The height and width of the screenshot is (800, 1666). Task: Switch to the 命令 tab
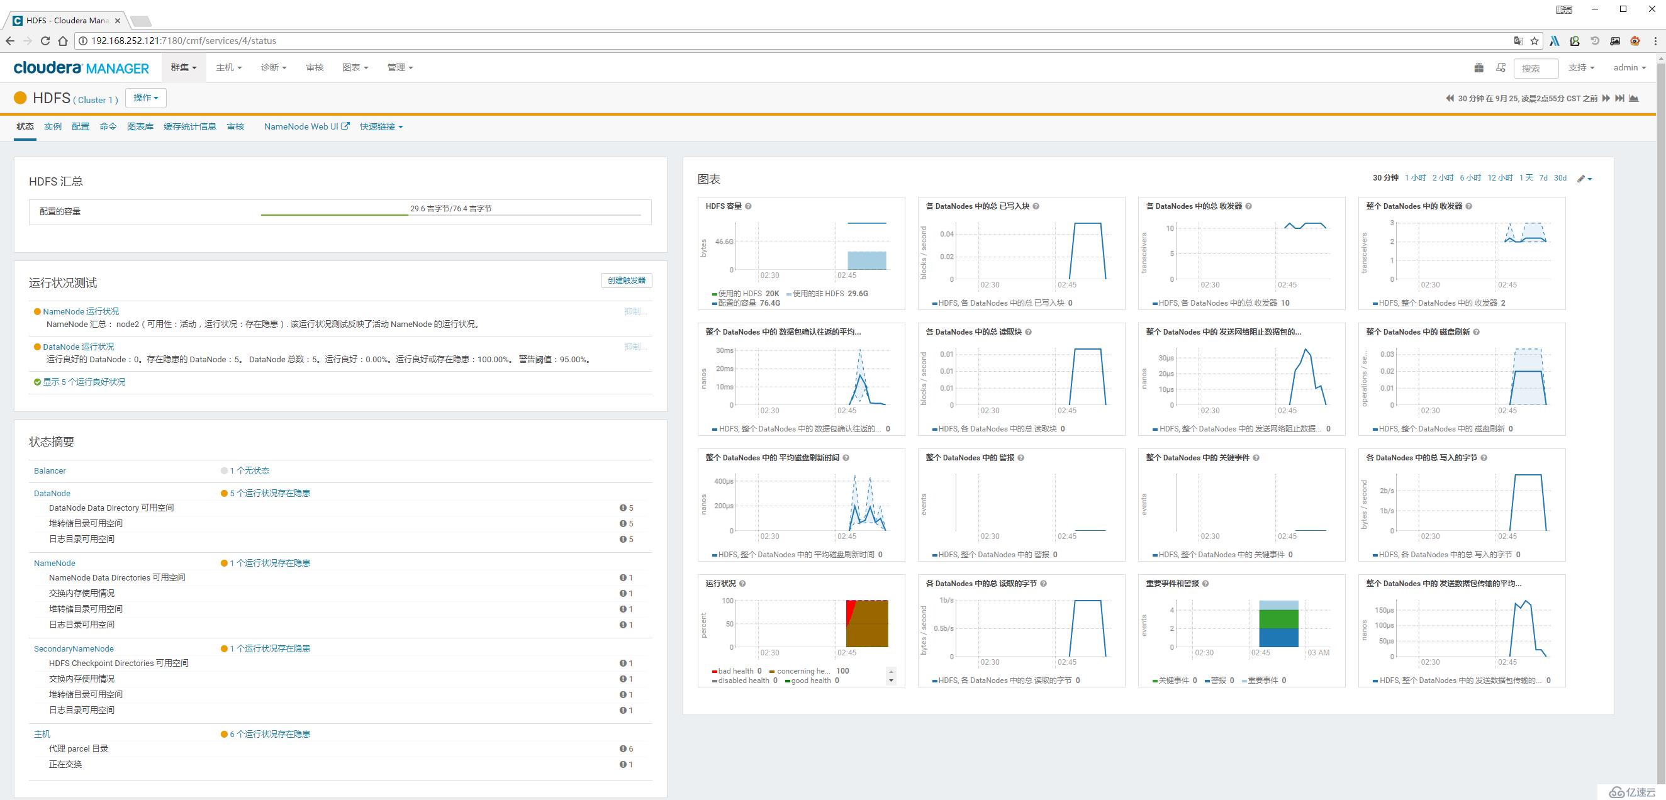point(109,127)
